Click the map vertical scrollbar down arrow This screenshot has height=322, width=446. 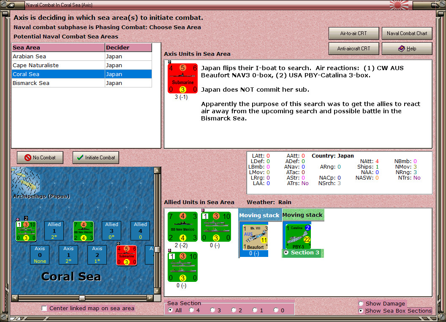(157, 291)
